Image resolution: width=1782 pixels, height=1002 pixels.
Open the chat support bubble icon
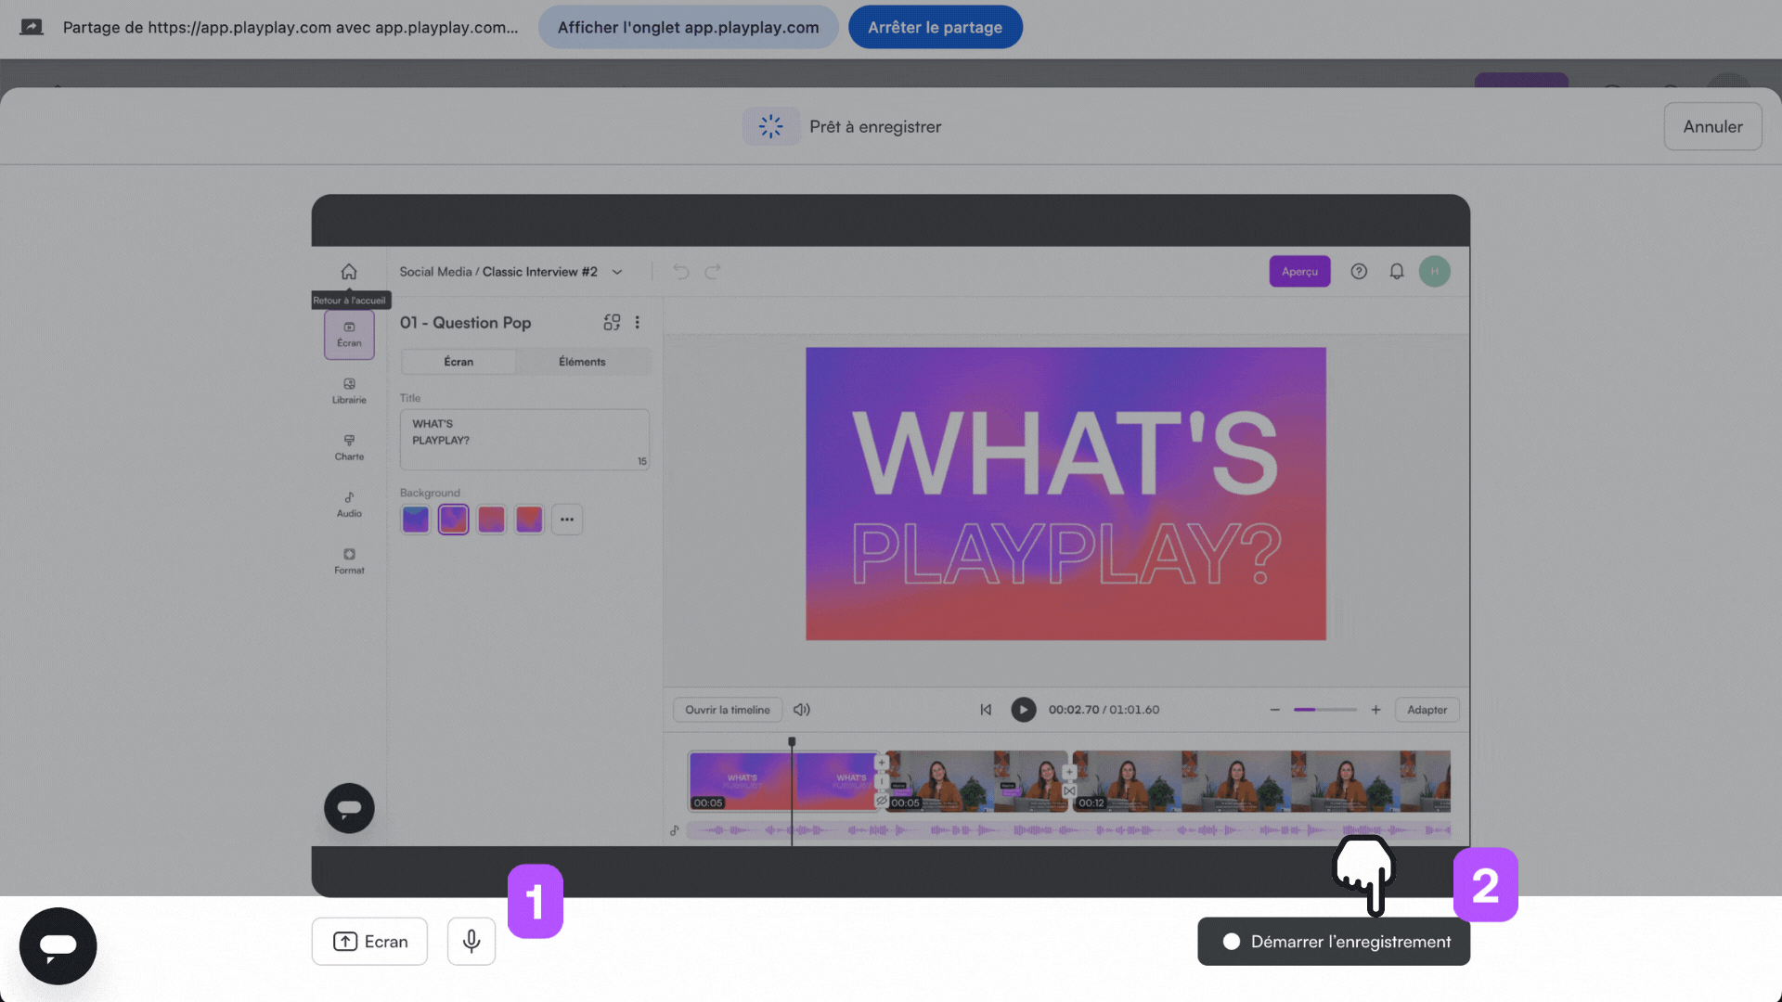click(58, 945)
